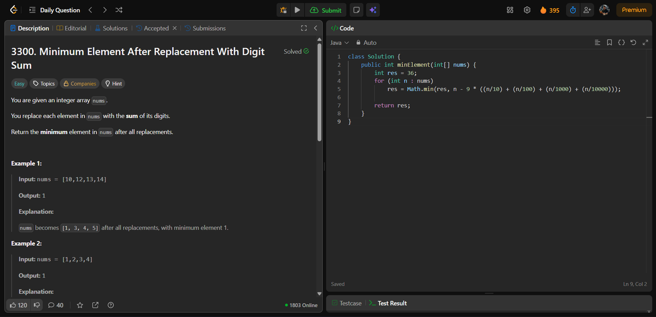Start the timer clock icon
656x317 pixels.
573,10
